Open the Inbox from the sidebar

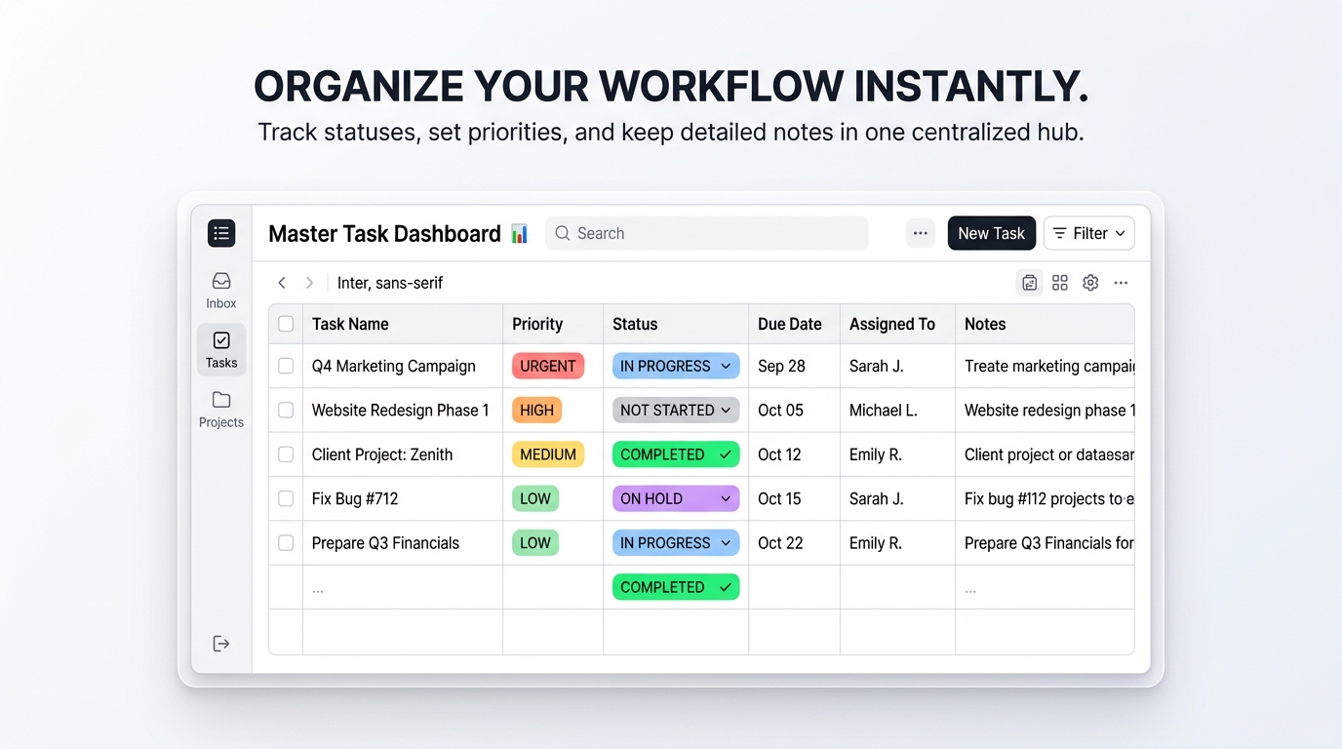click(x=221, y=290)
